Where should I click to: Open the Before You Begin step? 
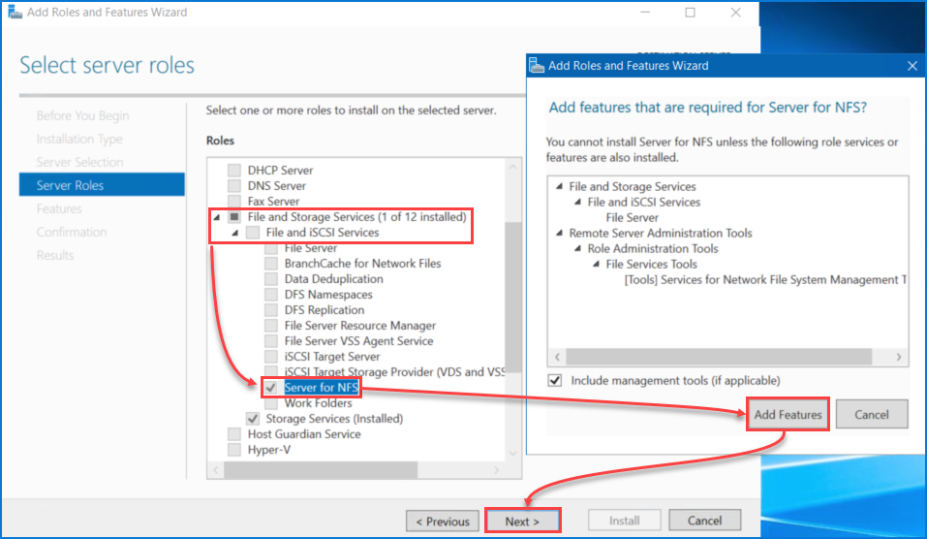[82, 115]
